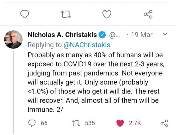Expand the tweet options chevron

[165, 34]
